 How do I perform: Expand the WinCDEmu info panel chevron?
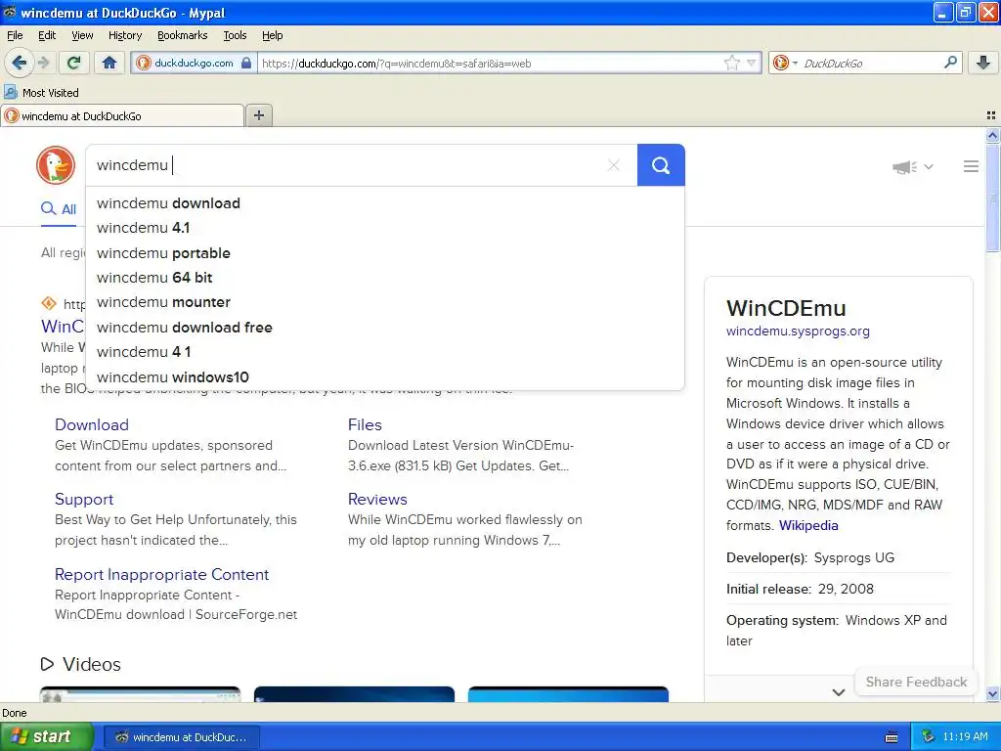point(838,692)
